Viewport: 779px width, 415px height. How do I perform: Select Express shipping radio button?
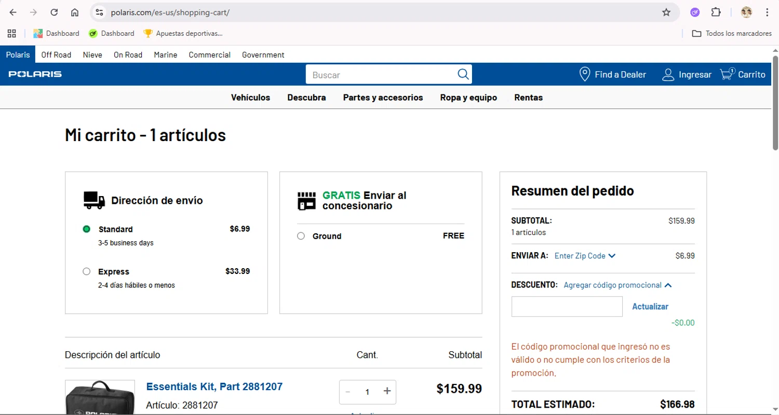tap(87, 271)
